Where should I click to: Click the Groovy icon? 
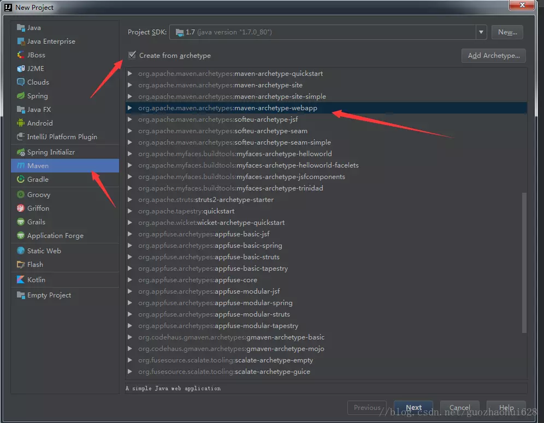[x=21, y=194]
